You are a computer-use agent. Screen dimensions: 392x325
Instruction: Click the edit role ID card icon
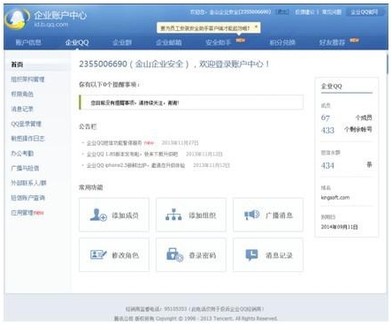[x=98, y=254]
